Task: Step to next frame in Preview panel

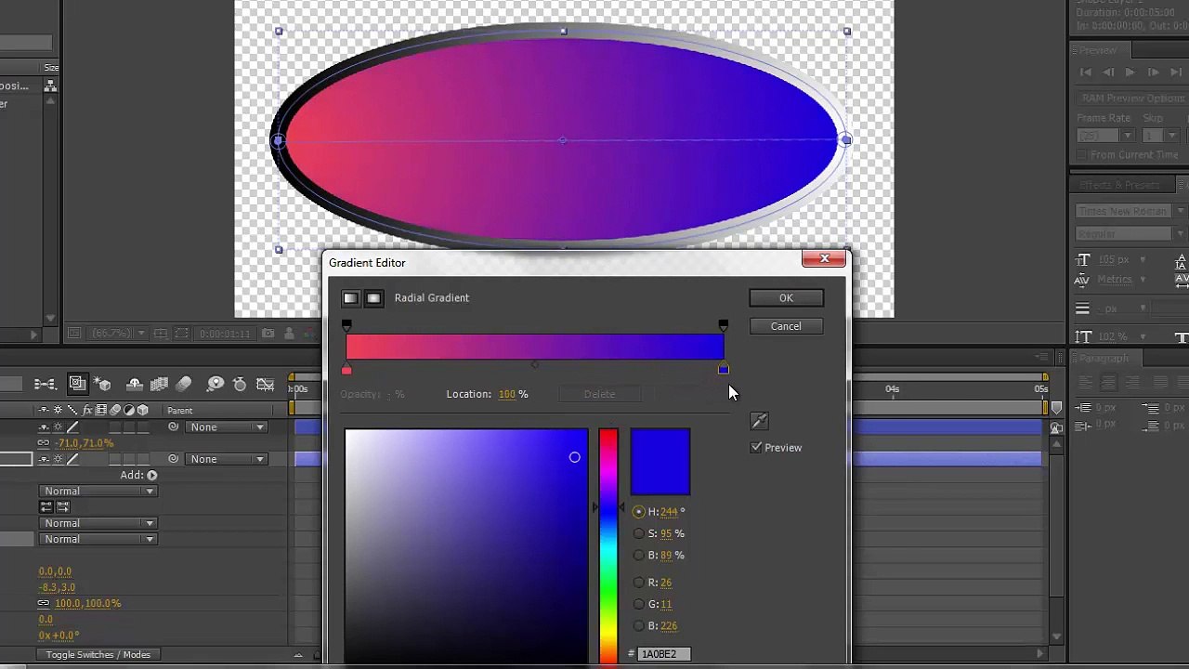Action: coord(1153,72)
